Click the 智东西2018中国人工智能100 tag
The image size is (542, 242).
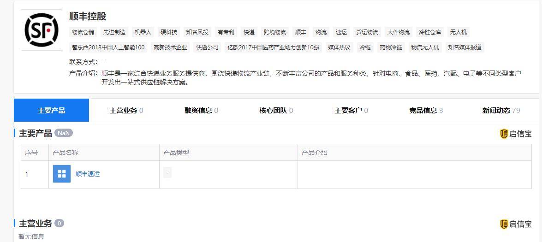(108, 47)
